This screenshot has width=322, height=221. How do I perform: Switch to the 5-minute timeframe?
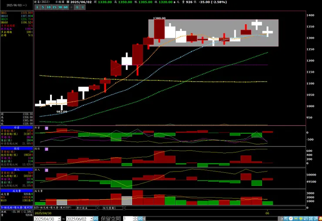(43, 7)
